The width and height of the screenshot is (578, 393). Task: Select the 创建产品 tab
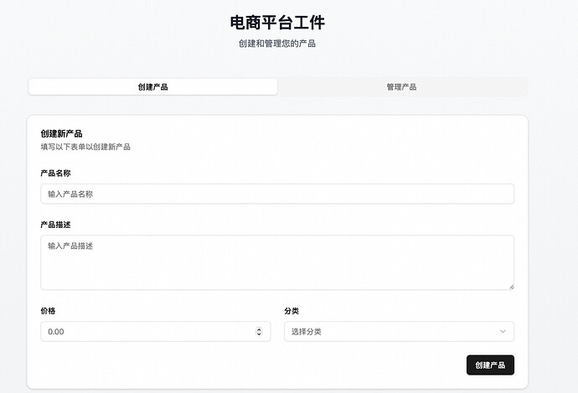[x=152, y=87]
